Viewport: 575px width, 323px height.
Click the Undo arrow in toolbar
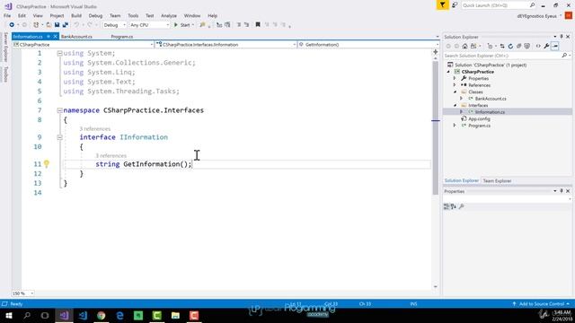[x=76, y=25]
